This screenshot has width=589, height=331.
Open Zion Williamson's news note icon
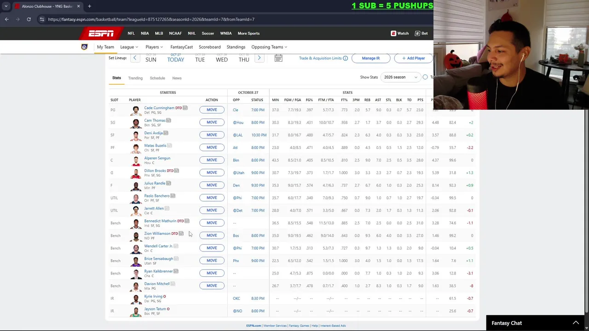point(181,234)
